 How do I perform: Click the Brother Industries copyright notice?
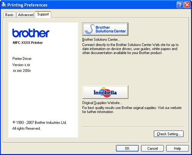[x=40, y=126]
